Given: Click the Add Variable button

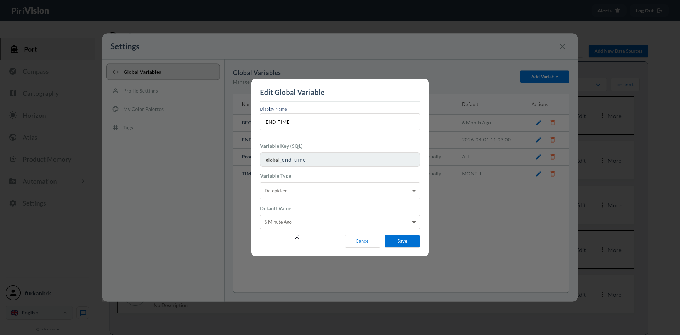Looking at the screenshot, I should click(544, 77).
